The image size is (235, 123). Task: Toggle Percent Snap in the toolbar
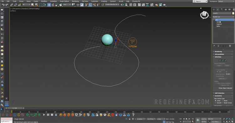[94, 5]
